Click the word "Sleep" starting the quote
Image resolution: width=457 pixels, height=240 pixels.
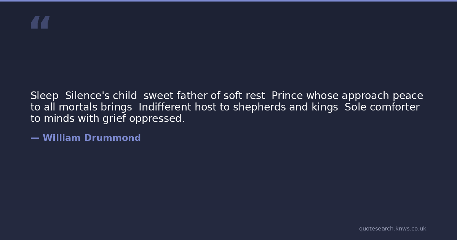click(44, 96)
